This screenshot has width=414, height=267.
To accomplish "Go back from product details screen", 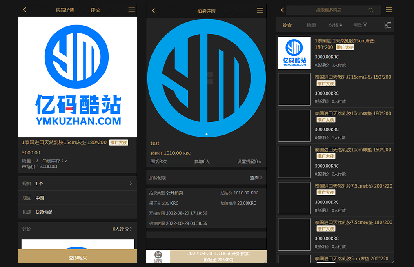I will (x=24, y=10).
